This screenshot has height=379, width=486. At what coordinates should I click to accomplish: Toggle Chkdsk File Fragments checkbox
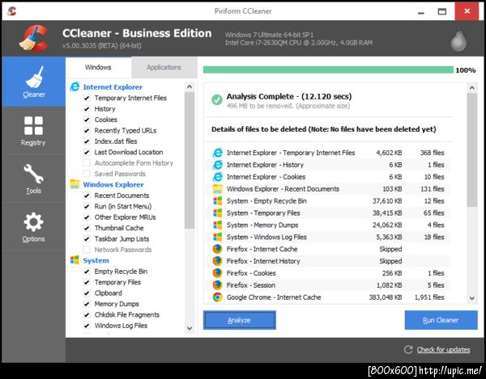(87, 314)
